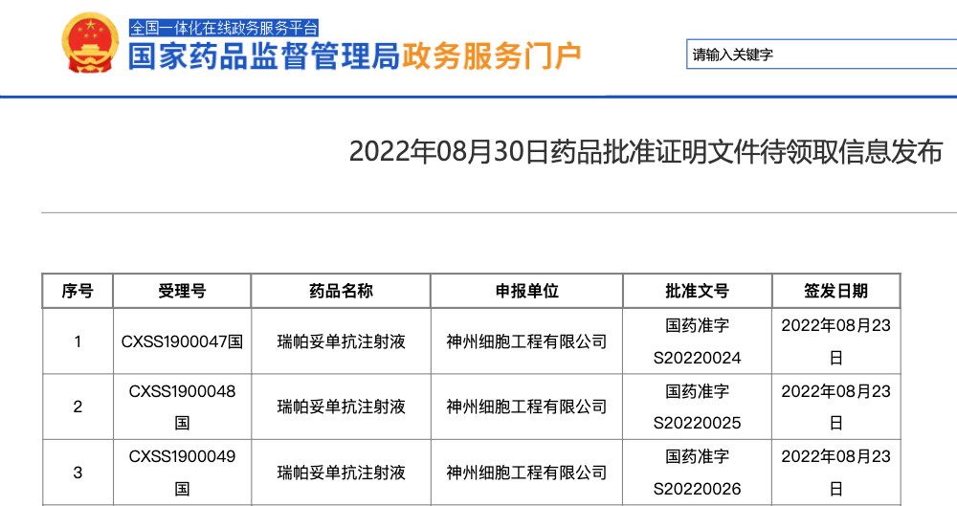Select 神州细胞工程有限公司 in row 3
This screenshot has width=957, height=506.
click(526, 473)
